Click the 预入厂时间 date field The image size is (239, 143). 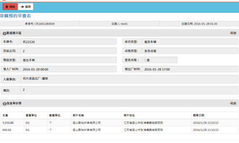(x=68, y=69)
